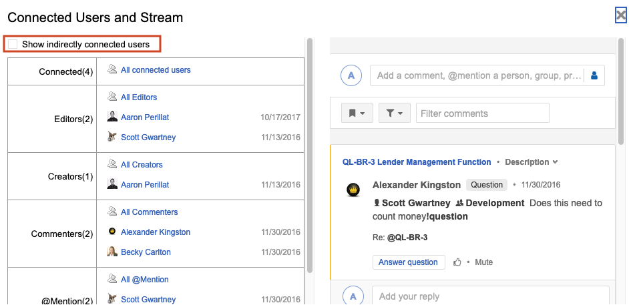Click the All @Mention group icon
Viewport: 629px width, 305px height.
point(112,279)
